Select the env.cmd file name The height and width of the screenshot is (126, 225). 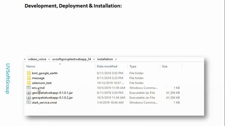pos(38,88)
